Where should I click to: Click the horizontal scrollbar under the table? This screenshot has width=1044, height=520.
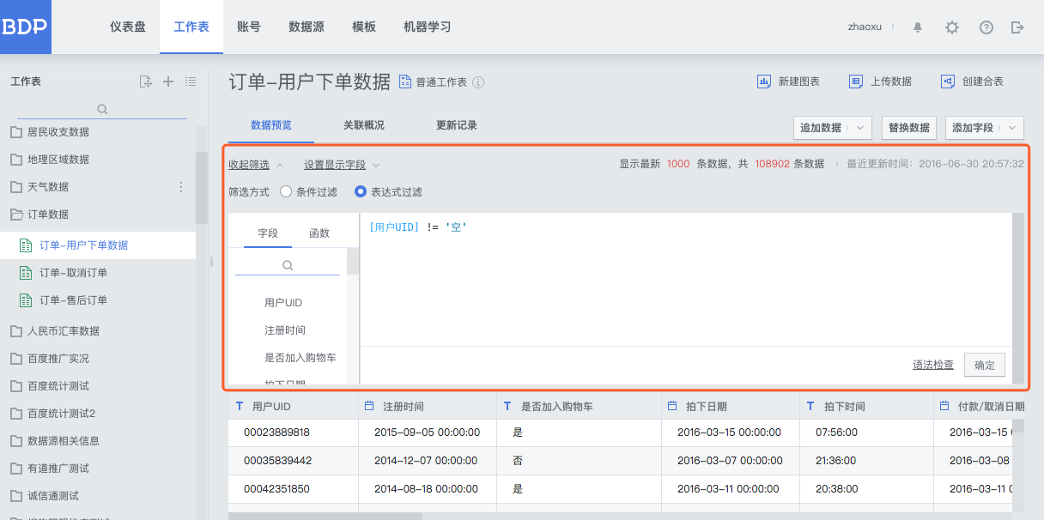[x=325, y=516]
